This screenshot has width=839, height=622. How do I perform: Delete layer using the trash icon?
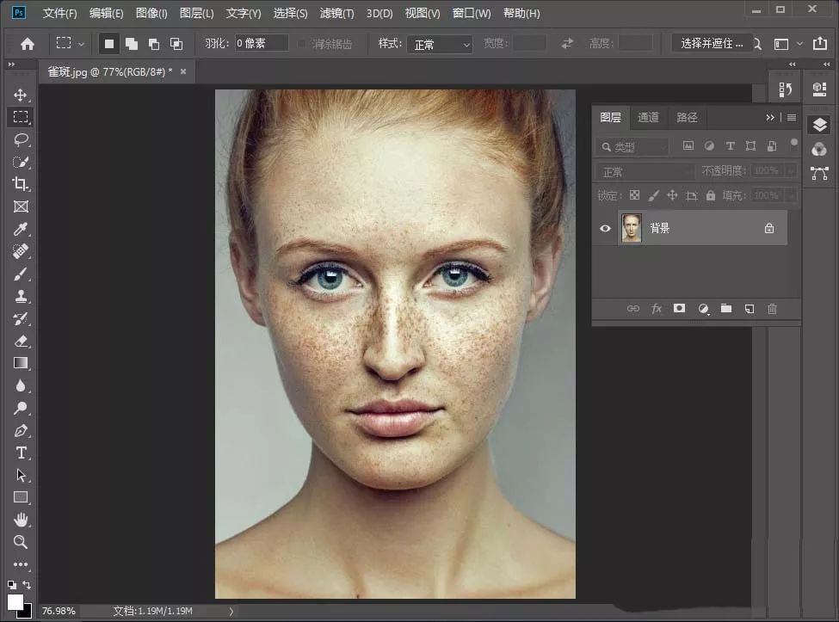point(772,308)
